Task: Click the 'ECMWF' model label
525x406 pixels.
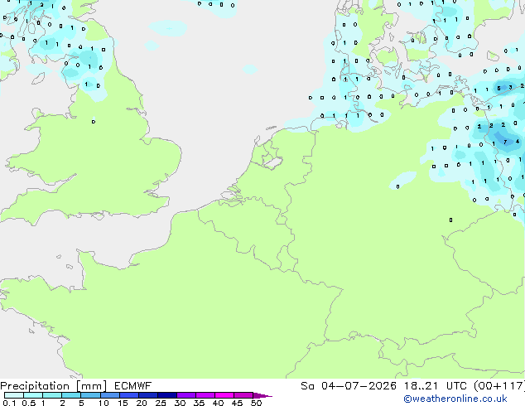Action: (x=133, y=386)
